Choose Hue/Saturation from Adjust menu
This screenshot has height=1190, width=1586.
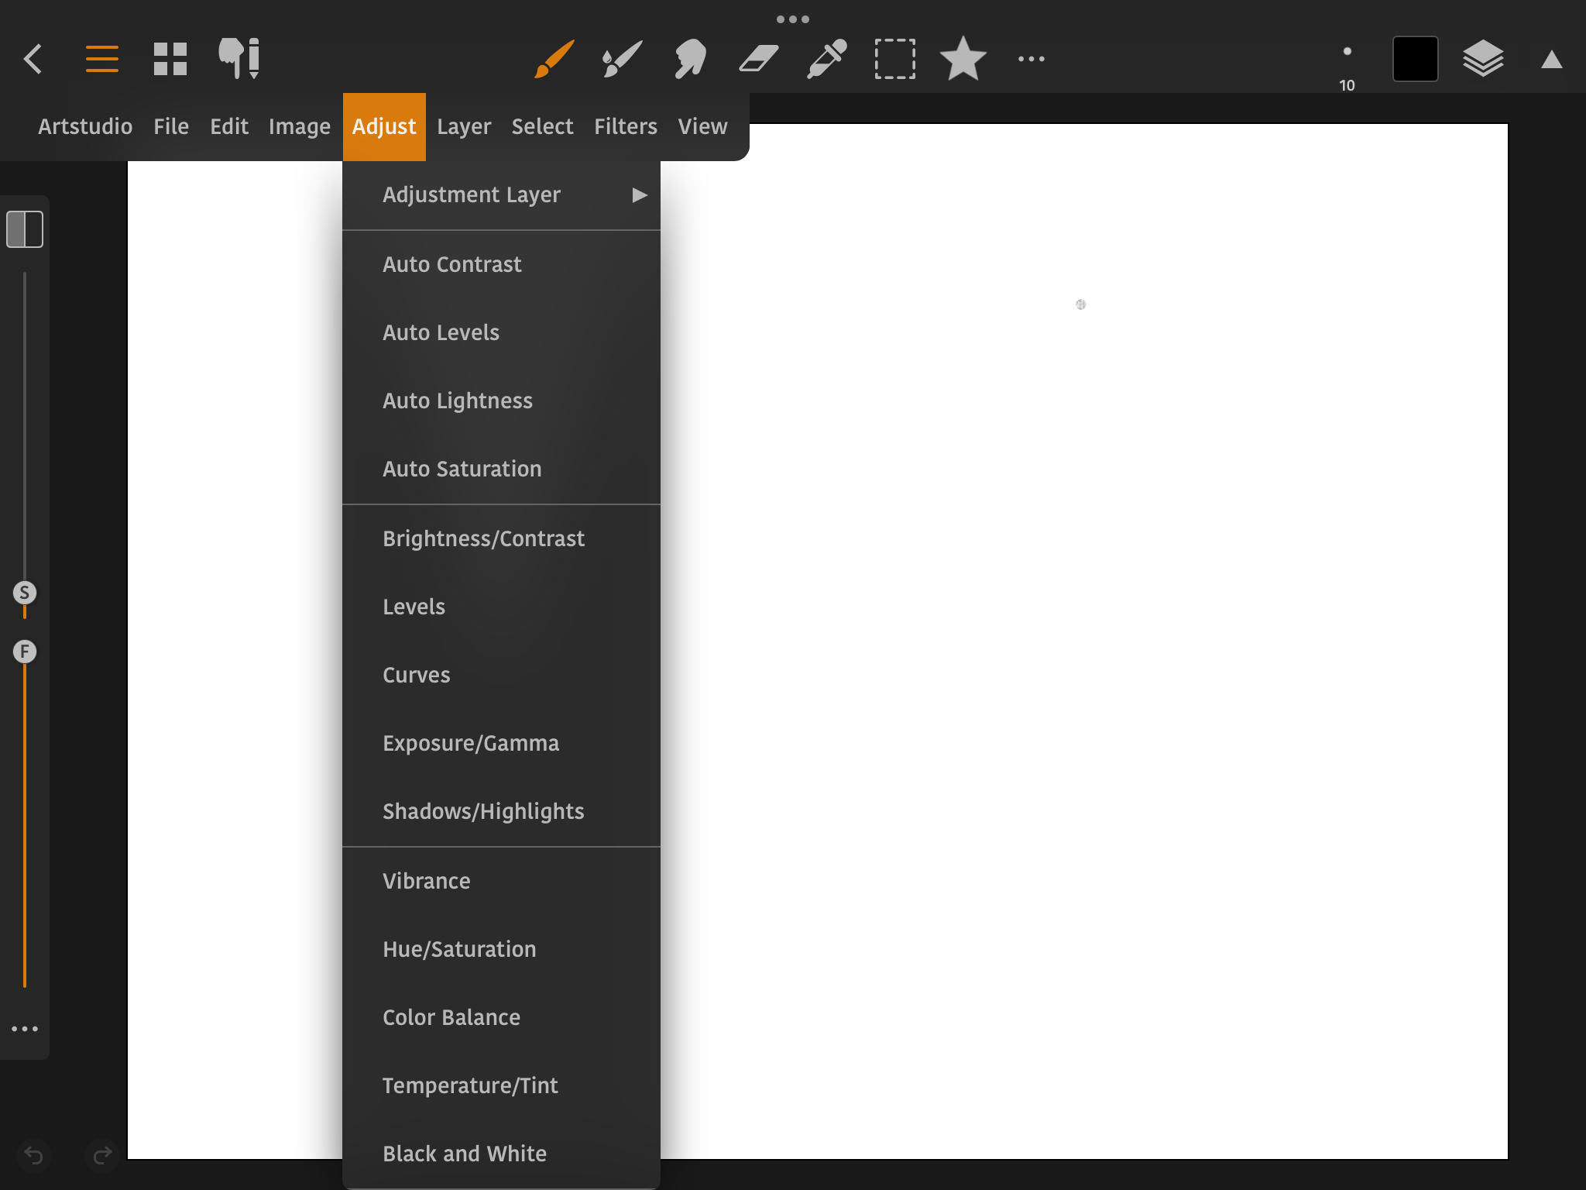[459, 949]
